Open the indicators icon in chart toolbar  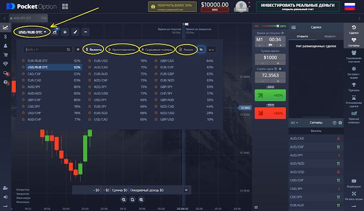point(65,32)
